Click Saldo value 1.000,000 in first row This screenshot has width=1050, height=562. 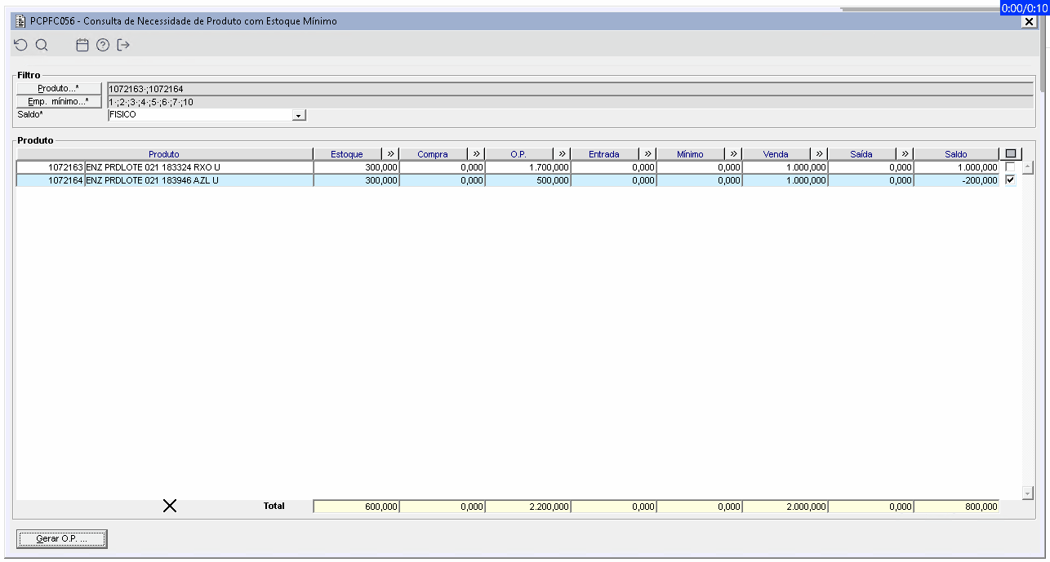tap(956, 167)
